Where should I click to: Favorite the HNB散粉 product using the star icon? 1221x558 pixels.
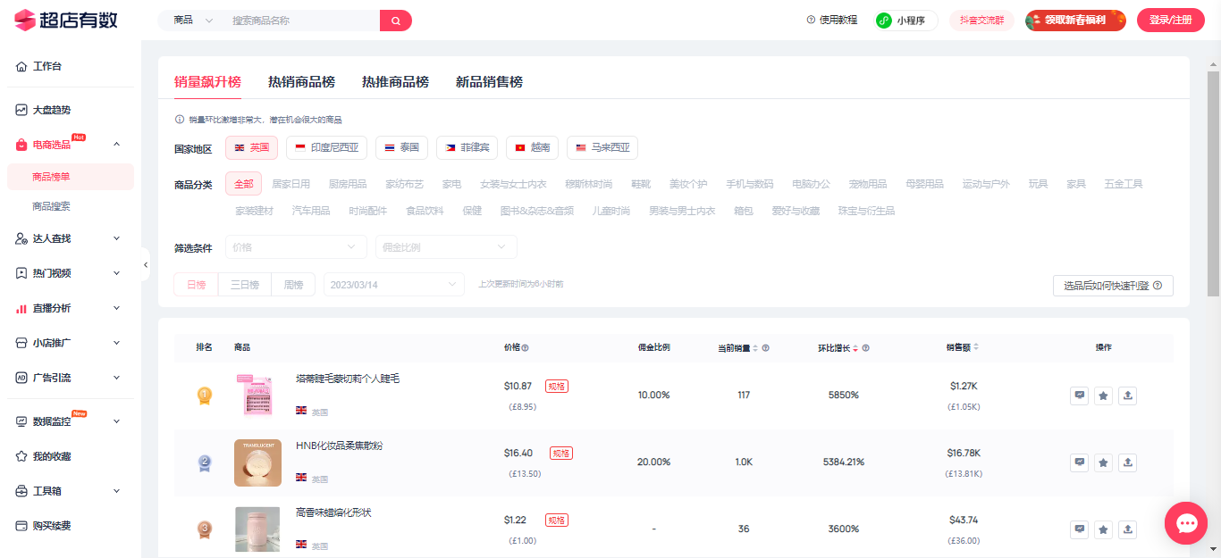pyautogui.click(x=1103, y=462)
